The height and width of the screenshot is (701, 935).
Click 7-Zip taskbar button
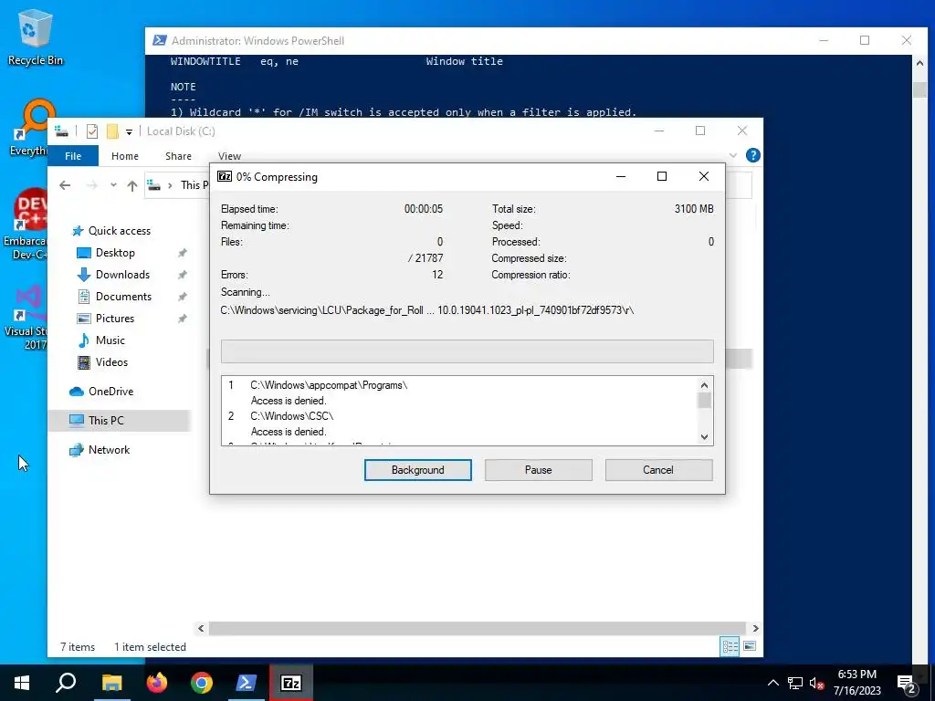[291, 683]
